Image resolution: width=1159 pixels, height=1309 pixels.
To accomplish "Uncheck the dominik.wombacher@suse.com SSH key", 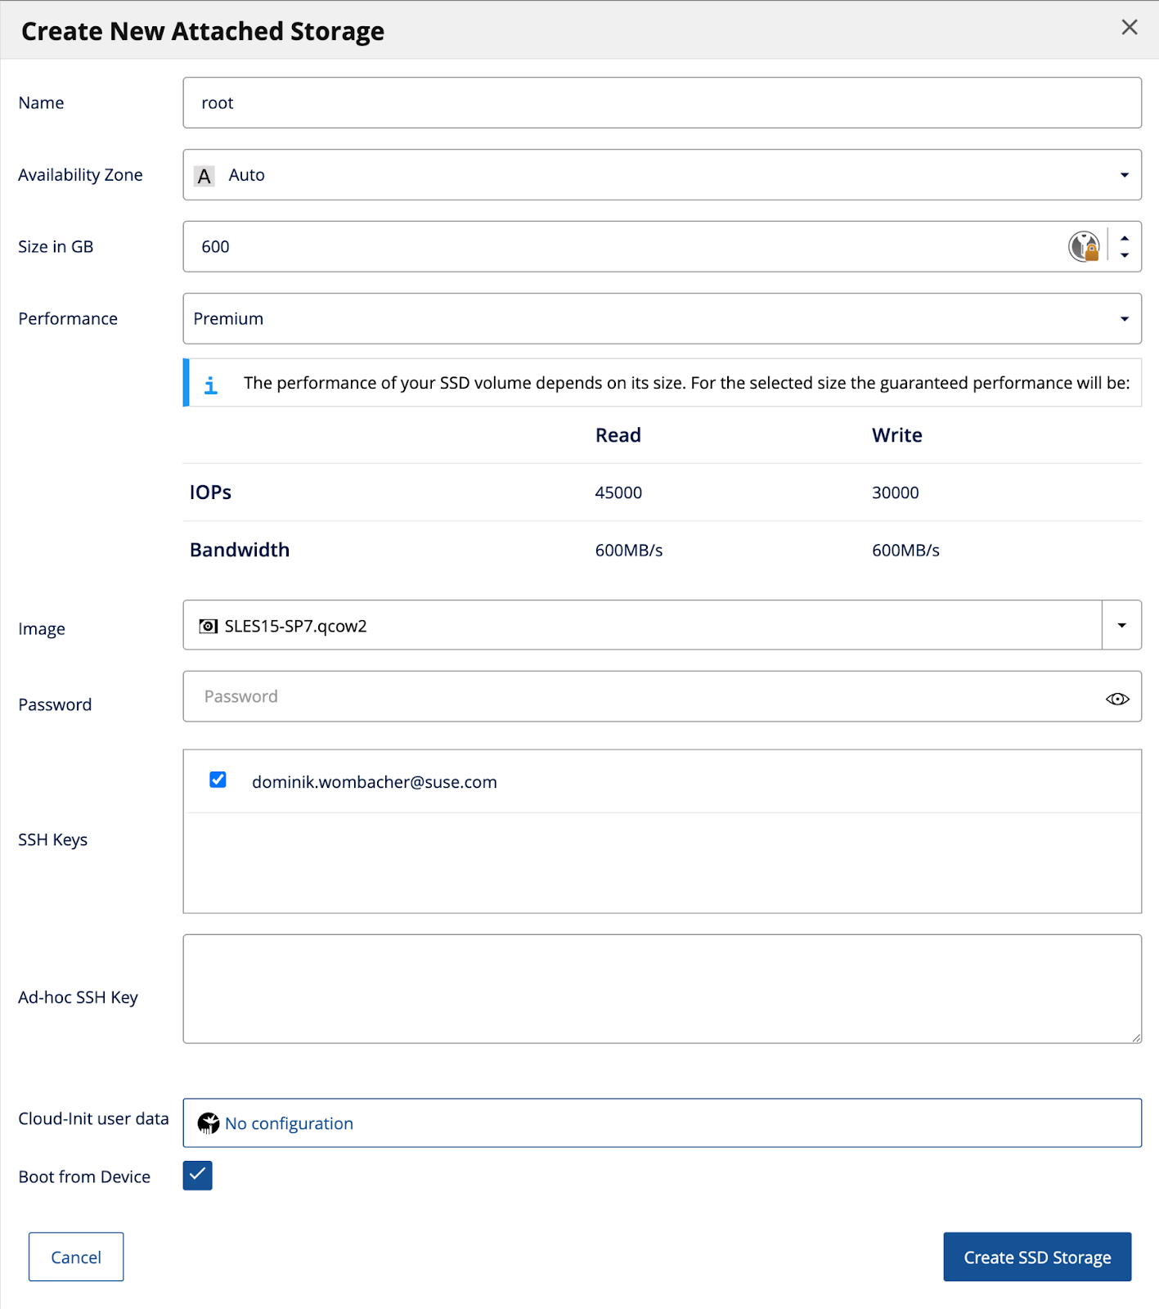I will coord(218,780).
